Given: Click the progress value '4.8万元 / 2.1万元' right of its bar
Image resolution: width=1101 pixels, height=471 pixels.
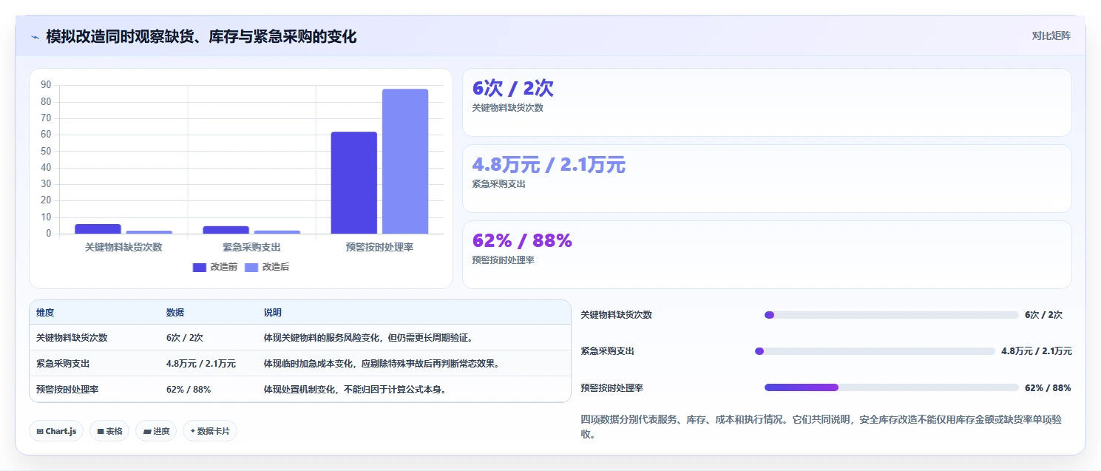Looking at the screenshot, I should [x=1037, y=351].
